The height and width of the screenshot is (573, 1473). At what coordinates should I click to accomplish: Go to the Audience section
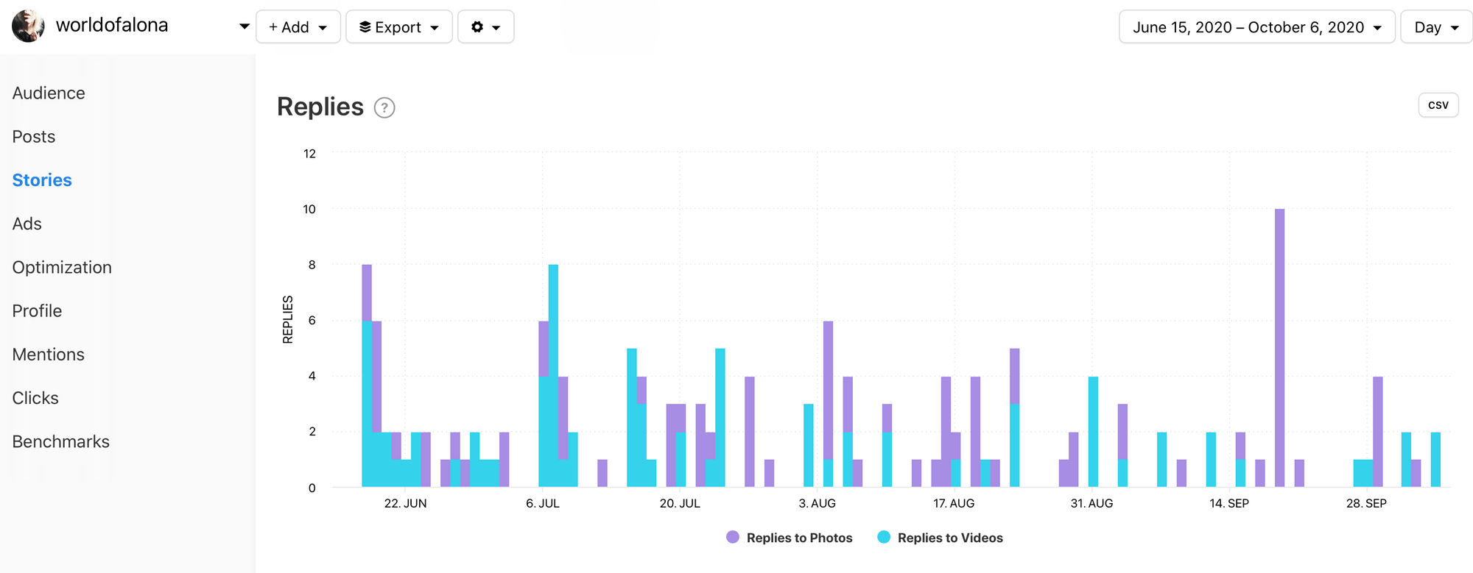pos(49,93)
